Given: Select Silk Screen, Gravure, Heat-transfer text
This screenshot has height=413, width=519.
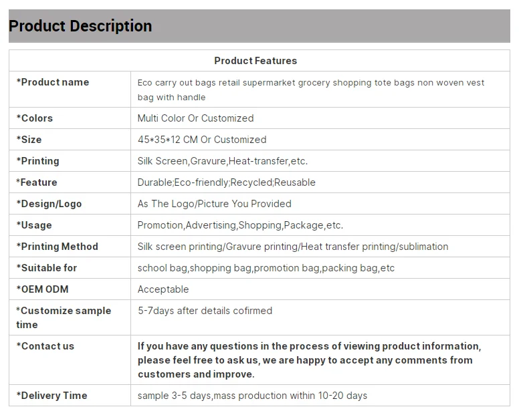Looking at the screenshot, I should click(x=222, y=161).
